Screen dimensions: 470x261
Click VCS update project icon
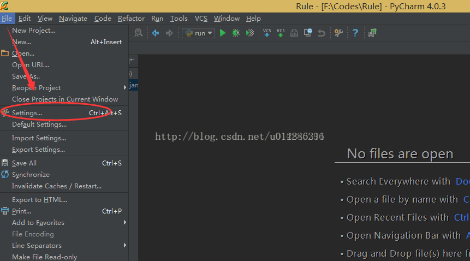pos(267,33)
